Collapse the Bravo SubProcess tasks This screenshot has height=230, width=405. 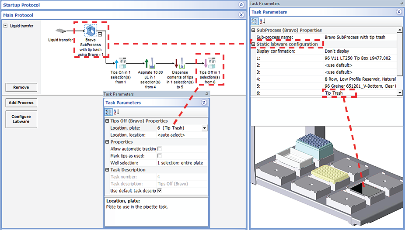100,34
